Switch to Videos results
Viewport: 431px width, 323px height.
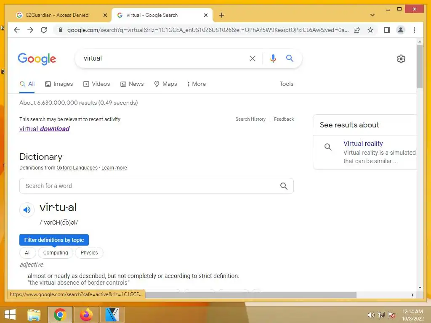pyautogui.click(x=96, y=84)
